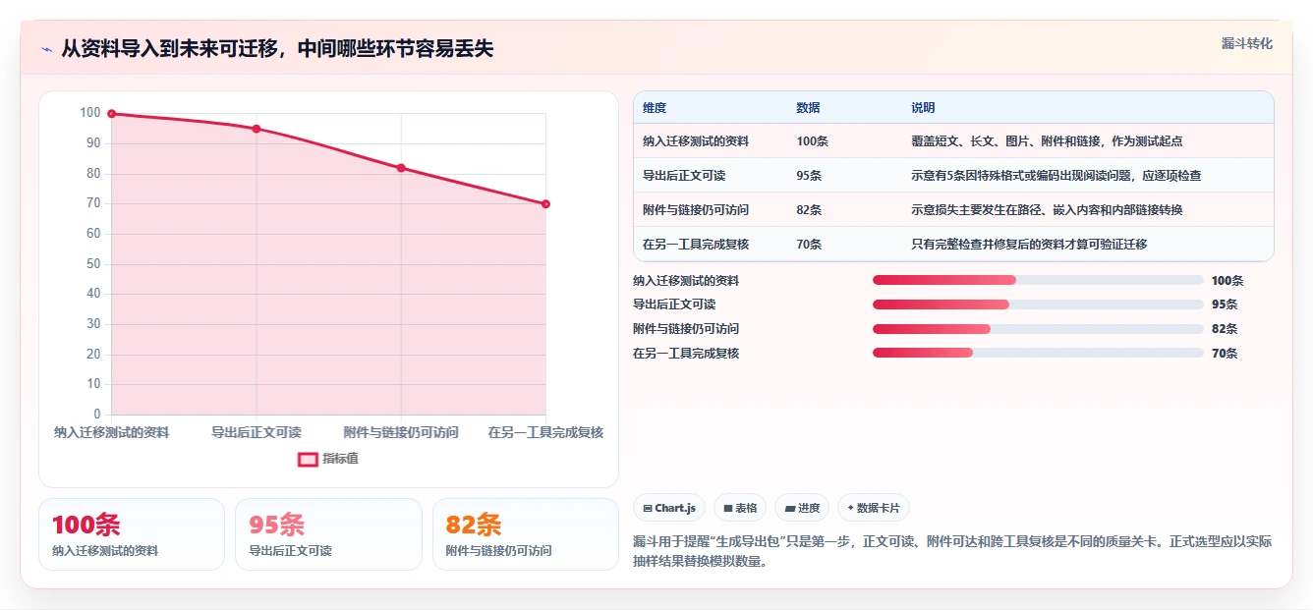1313x610 pixels.
Task: Click the 表格 tag
Action: coord(740,508)
